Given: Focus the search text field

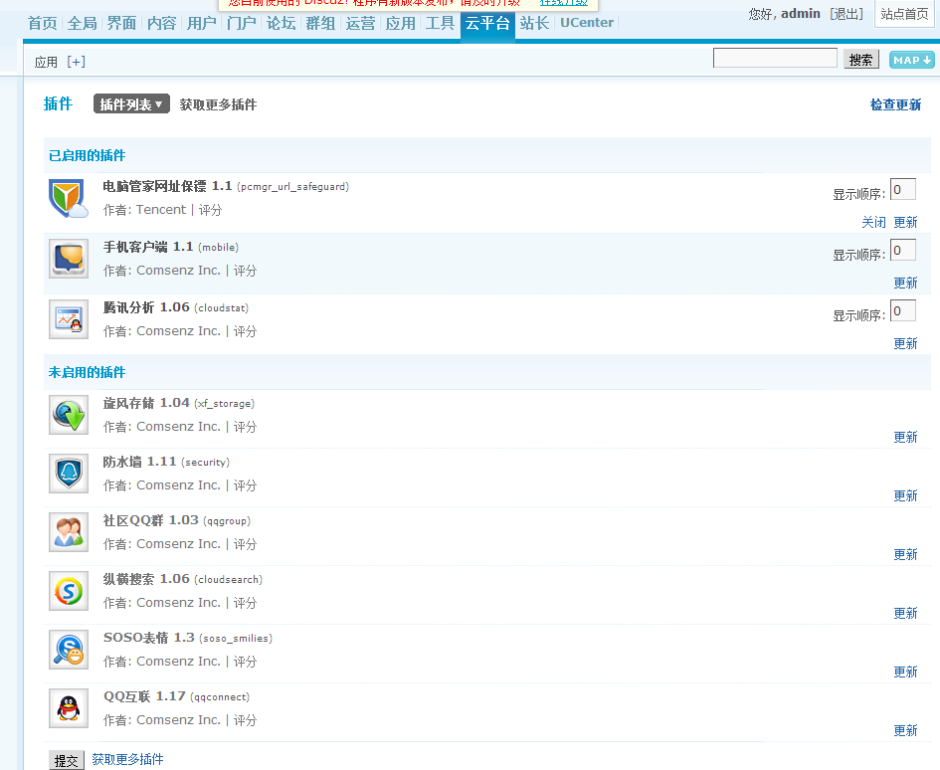Looking at the screenshot, I should [775, 58].
